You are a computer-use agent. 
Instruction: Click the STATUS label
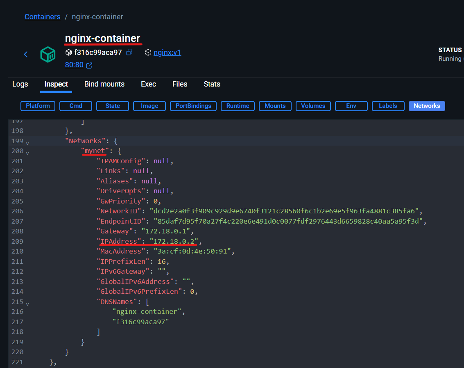click(450, 50)
